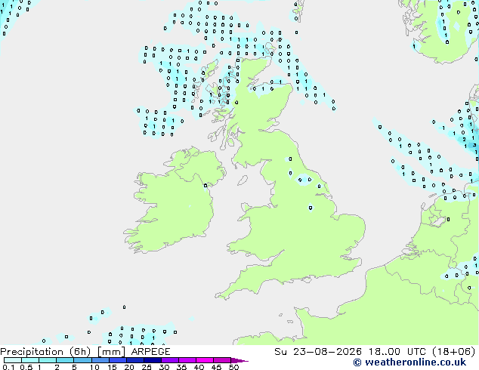Click the "50" legend value label
The width and height of the screenshot is (479, 370).
tap(233, 367)
